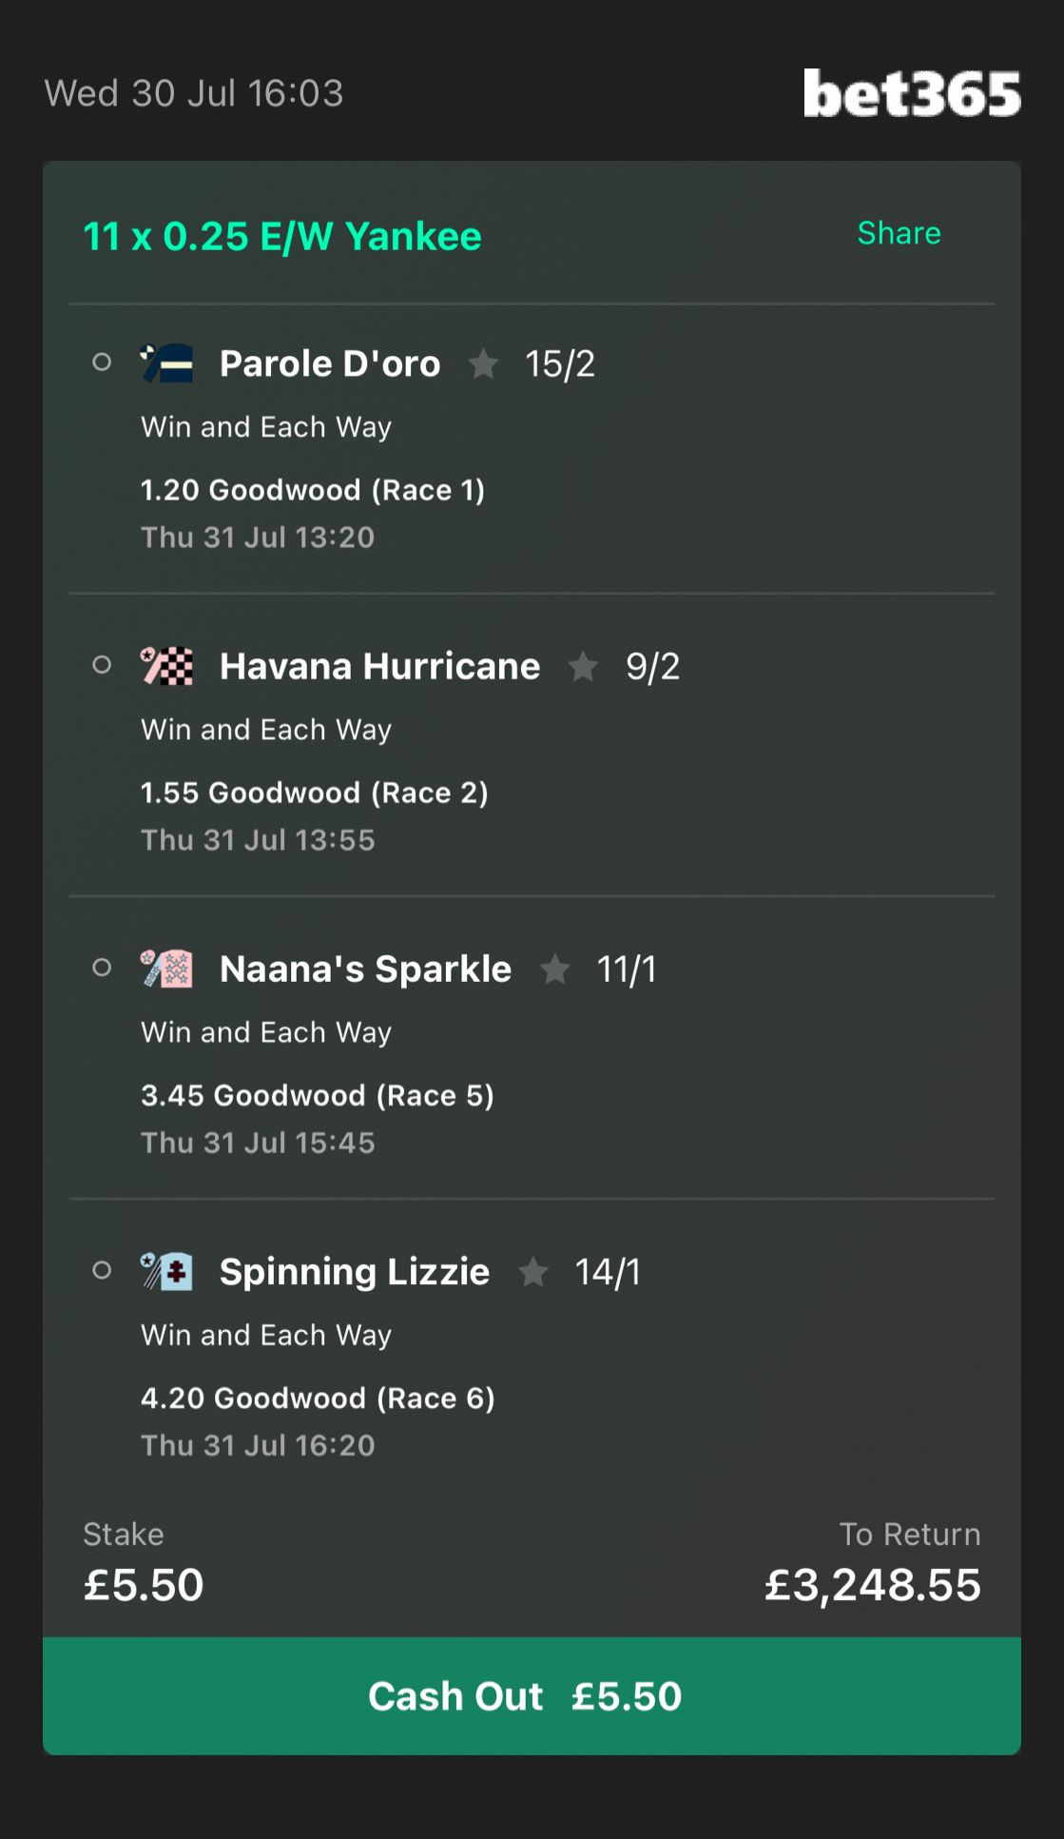
Task: Tap the Spinning Lizzie horse name
Action: point(355,1272)
